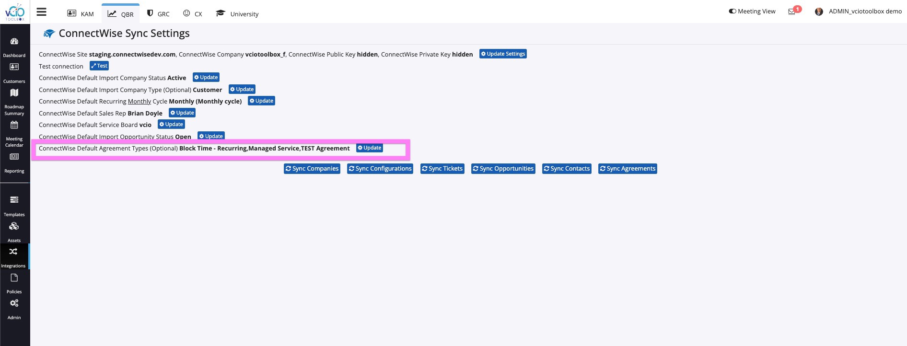Open Admin in the sidebar

pyautogui.click(x=14, y=309)
